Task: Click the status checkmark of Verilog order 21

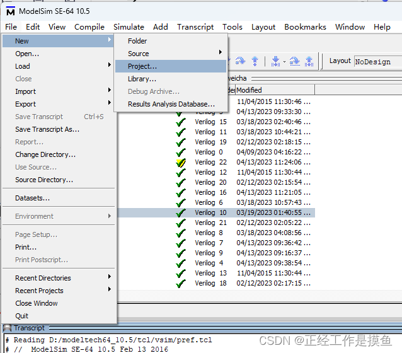Action: pos(181,223)
